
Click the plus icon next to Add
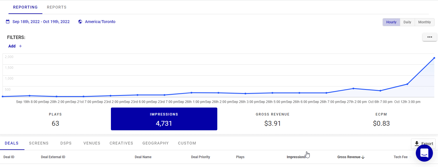coord(20,46)
